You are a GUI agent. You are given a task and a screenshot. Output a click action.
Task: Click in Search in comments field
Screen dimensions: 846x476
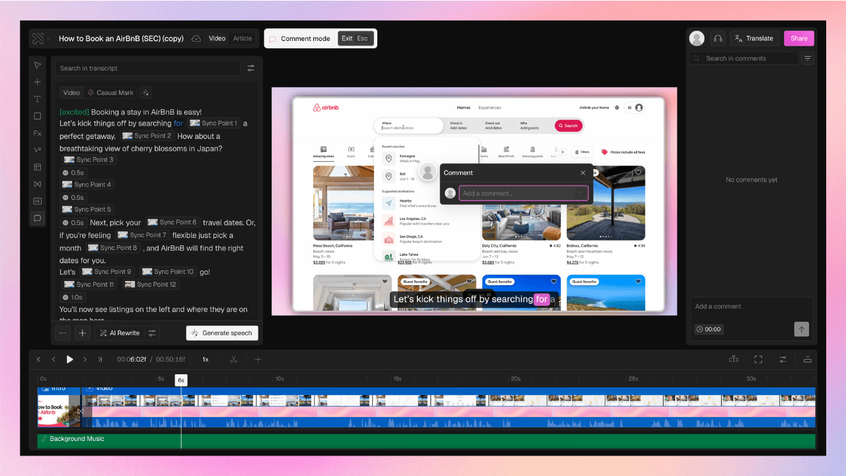[744, 58]
